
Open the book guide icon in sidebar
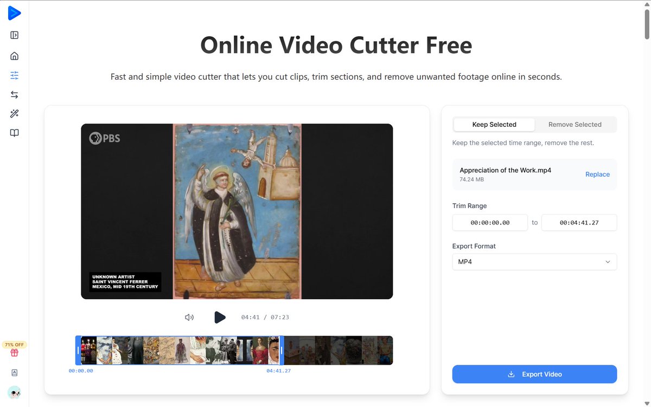(15, 133)
